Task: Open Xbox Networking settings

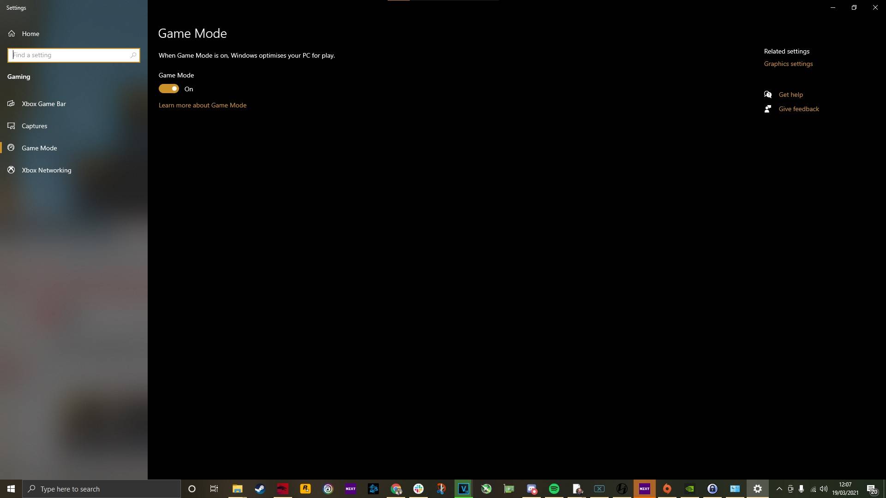Action: click(46, 170)
